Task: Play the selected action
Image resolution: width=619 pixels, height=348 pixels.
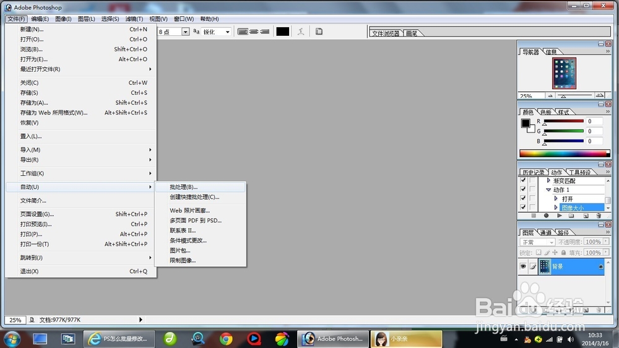Action: [560, 215]
